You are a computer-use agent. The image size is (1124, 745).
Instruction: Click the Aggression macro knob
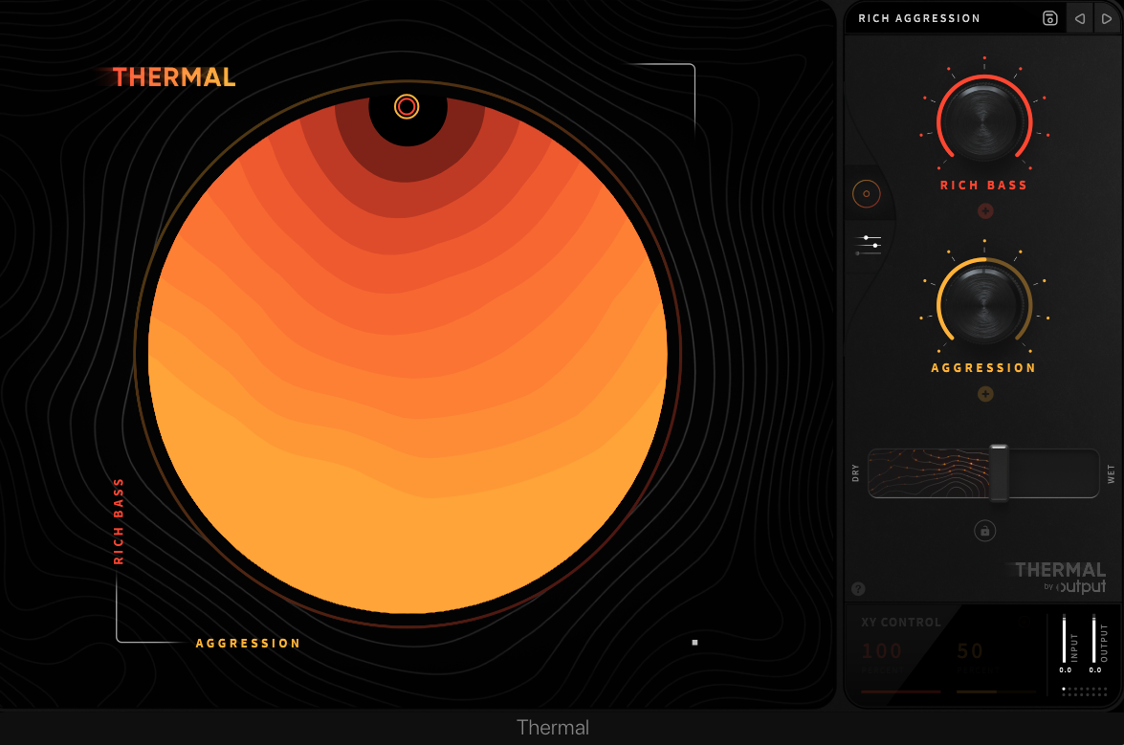[x=984, y=303]
